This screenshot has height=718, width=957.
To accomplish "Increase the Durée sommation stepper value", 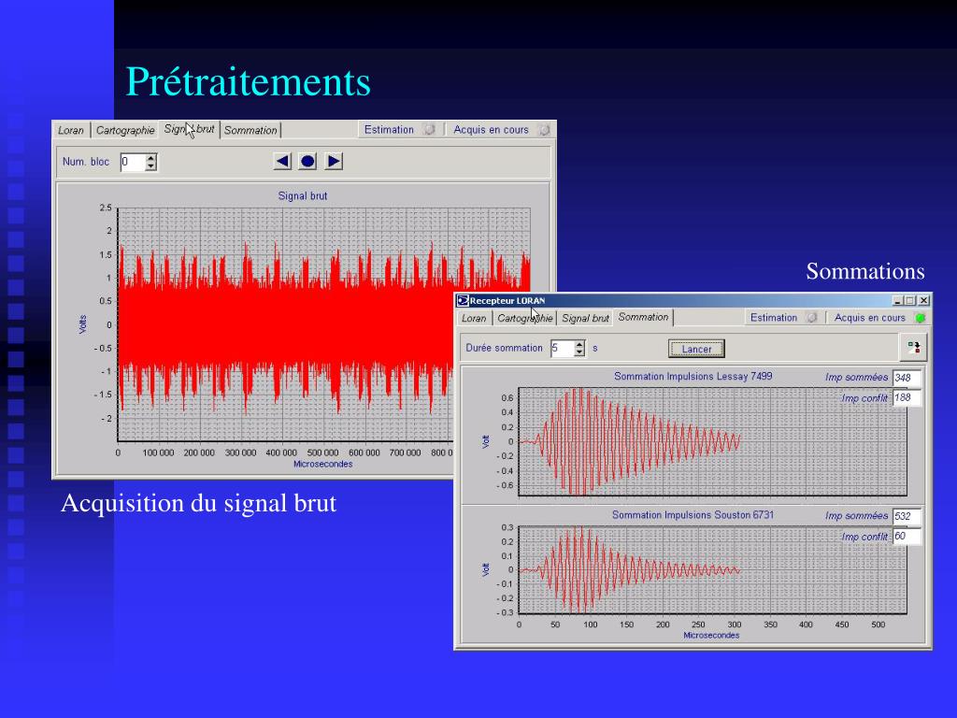I will [579, 344].
